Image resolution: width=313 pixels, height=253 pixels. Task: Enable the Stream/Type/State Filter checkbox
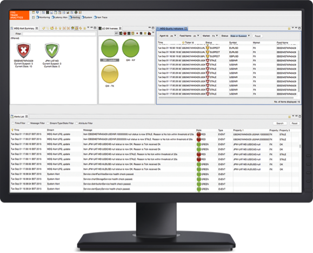48,124
